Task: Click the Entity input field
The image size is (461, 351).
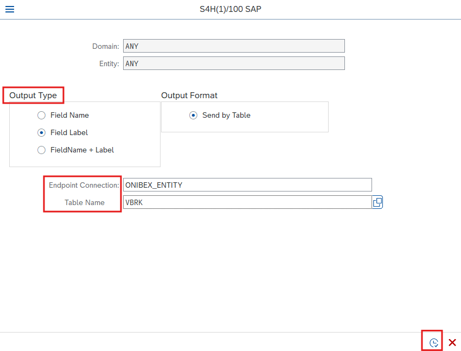Action: [234, 63]
